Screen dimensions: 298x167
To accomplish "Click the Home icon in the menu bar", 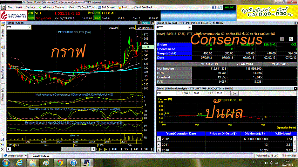I will [3, 7].
